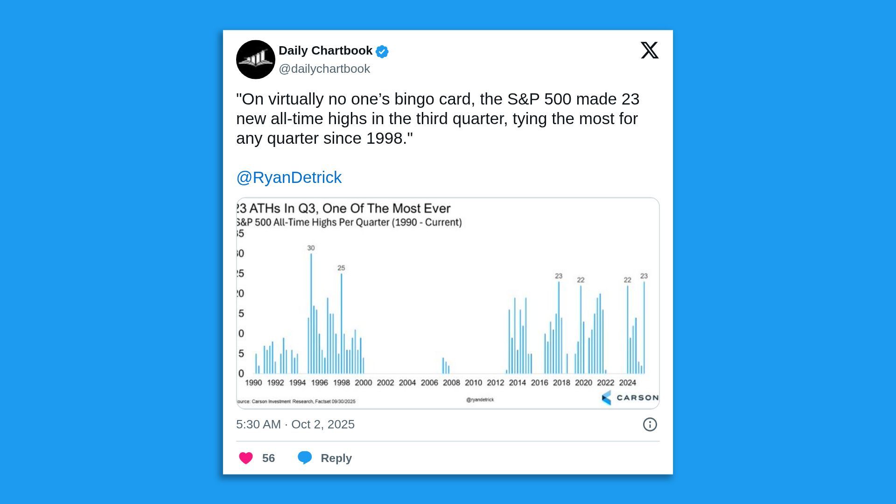This screenshot has height=504, width=896.
Task: Click the rightmost bar labeled 23
Action: click(x=644, y=327)
